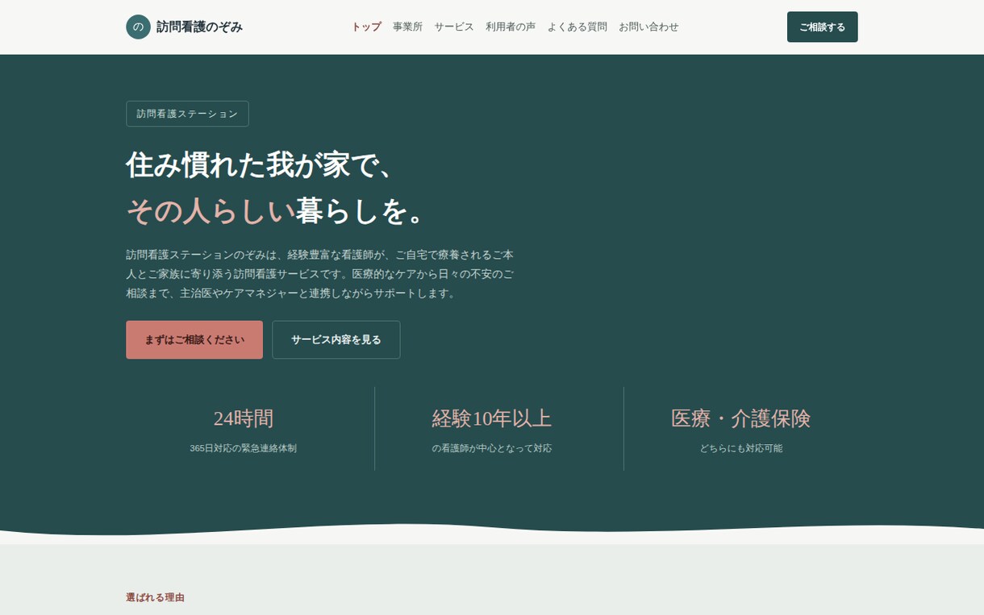Click the まずはご相談ください button
The width and height of the screenshot is (984, 615).
194,339
